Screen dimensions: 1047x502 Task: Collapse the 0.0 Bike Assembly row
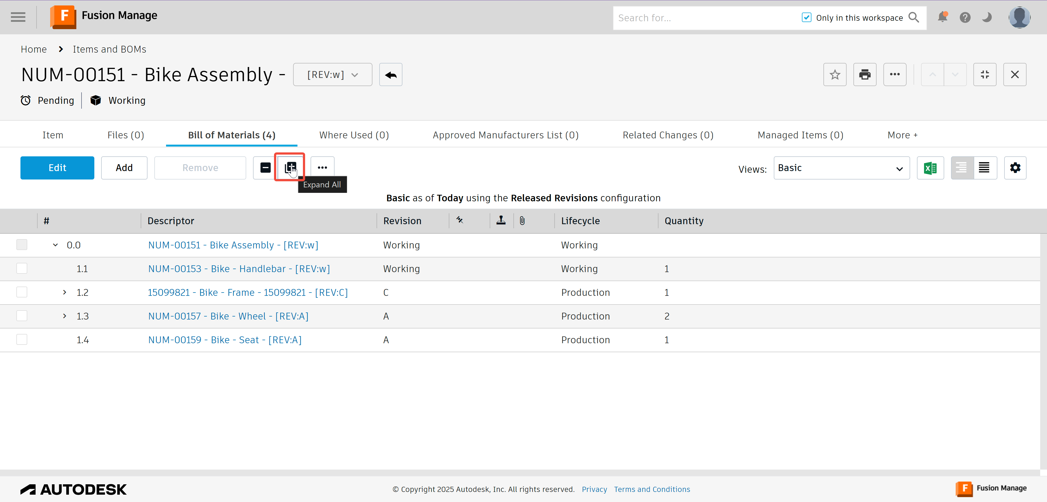click(x=55, y=245)
